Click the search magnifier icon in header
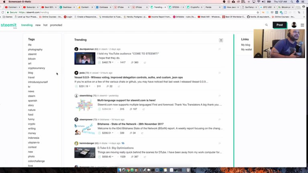The image size is (308, 173). [266, 25]
